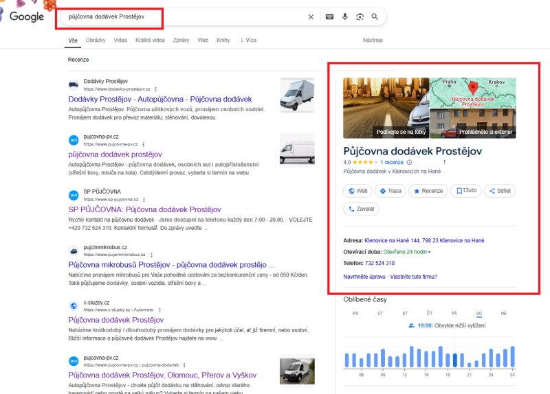Switch to the Web tab
The height and width of the screenshot is (394, 550).
[203, 40]
